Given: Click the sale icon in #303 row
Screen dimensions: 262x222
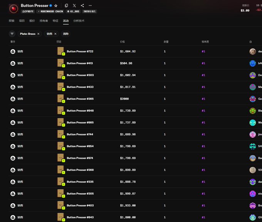Looking at the screenshot, I should click(13, 75).
